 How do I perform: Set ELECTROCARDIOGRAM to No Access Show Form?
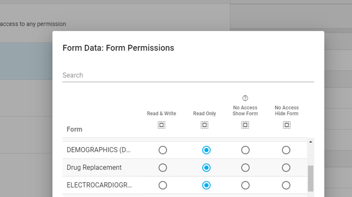(x=245, y=185)
